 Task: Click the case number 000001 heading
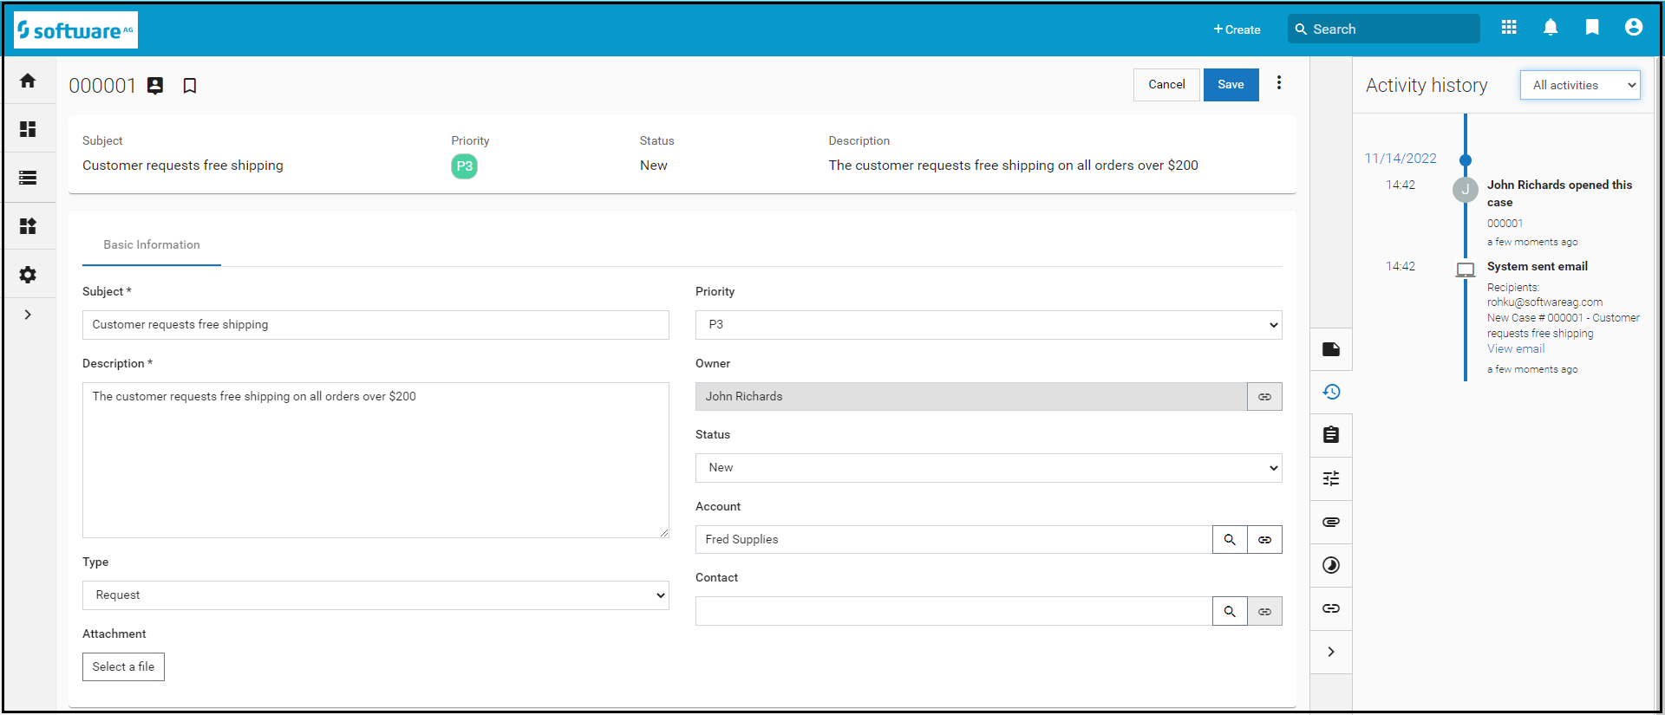click(x=102, y=86)
